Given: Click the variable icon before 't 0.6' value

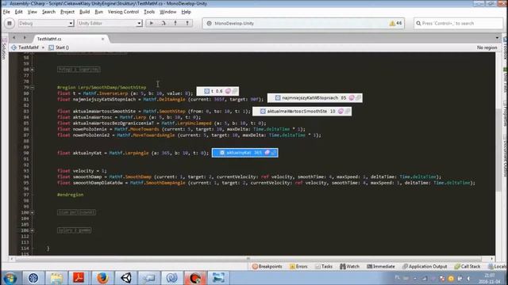Looking at the screenshot, I should (x=206, y=91).
